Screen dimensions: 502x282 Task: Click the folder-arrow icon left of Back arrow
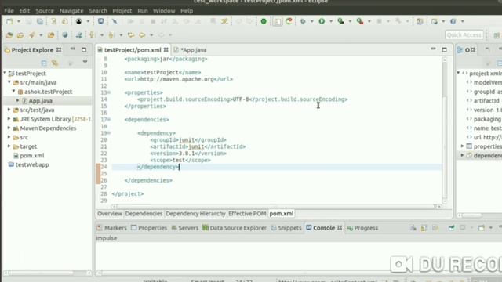[x=131, y=34]
